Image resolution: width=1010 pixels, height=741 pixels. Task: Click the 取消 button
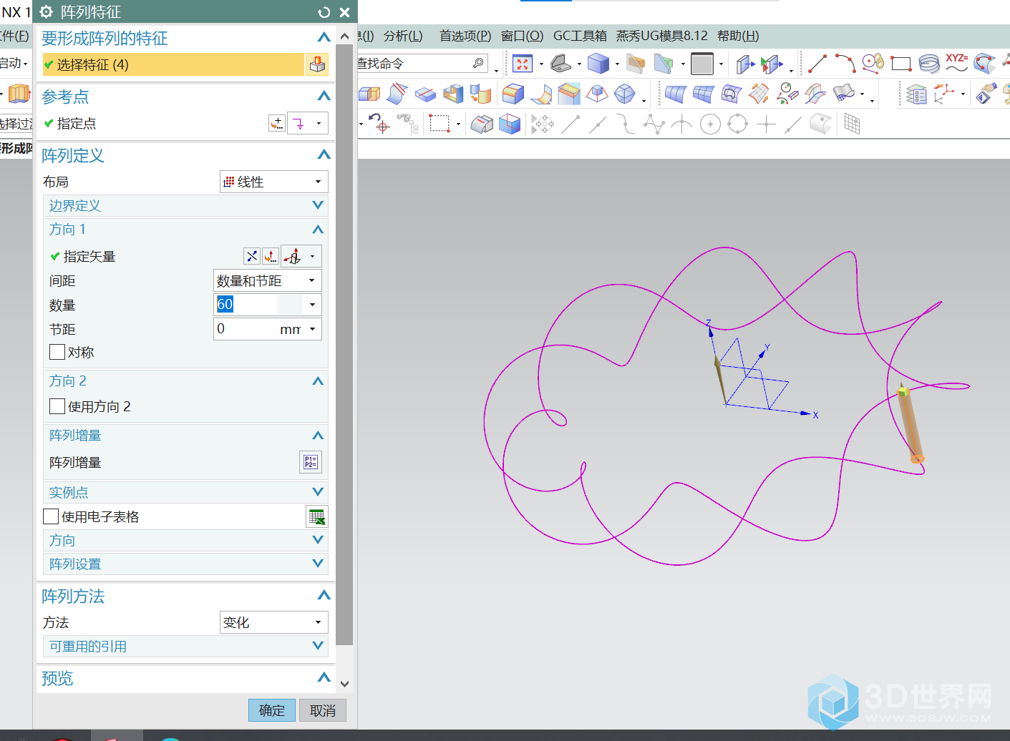[x=323, y=710]
